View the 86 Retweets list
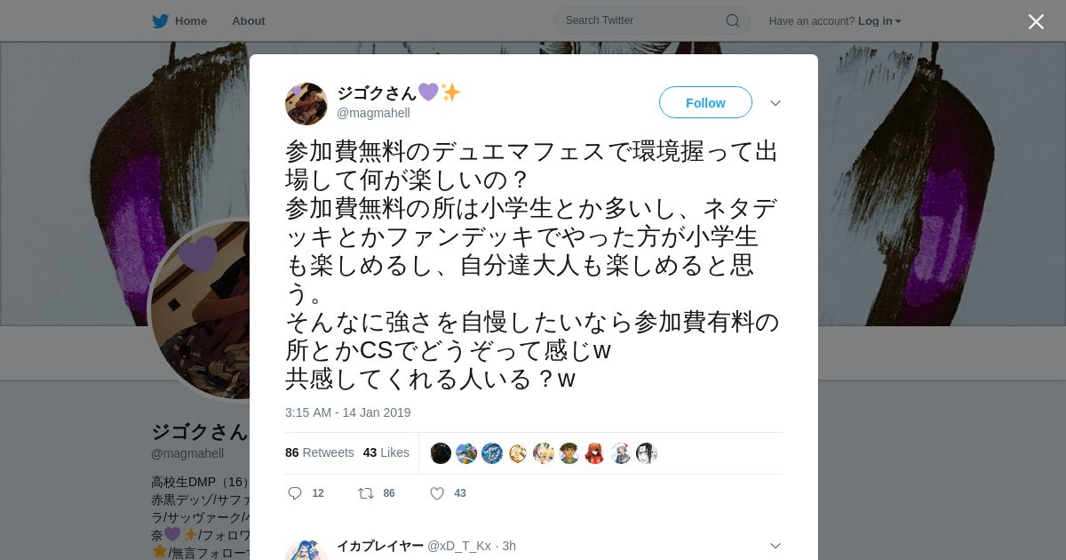The image size is (1066, 560). [x=320, y=452]
